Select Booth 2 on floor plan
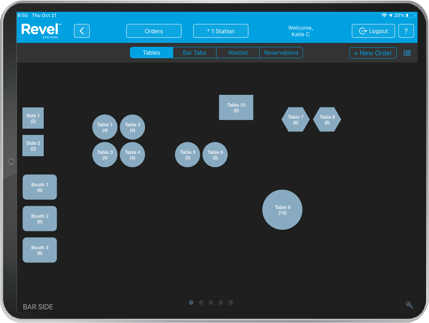 (x=40, y=219)
